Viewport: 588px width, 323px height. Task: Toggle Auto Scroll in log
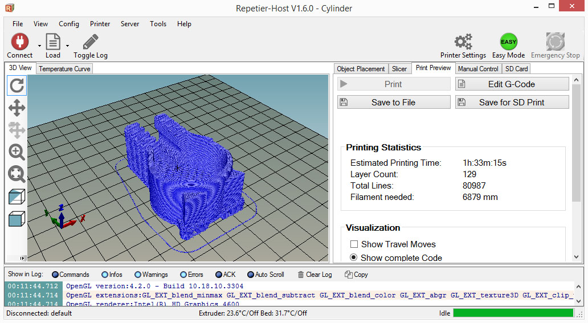tap(266, 275)
